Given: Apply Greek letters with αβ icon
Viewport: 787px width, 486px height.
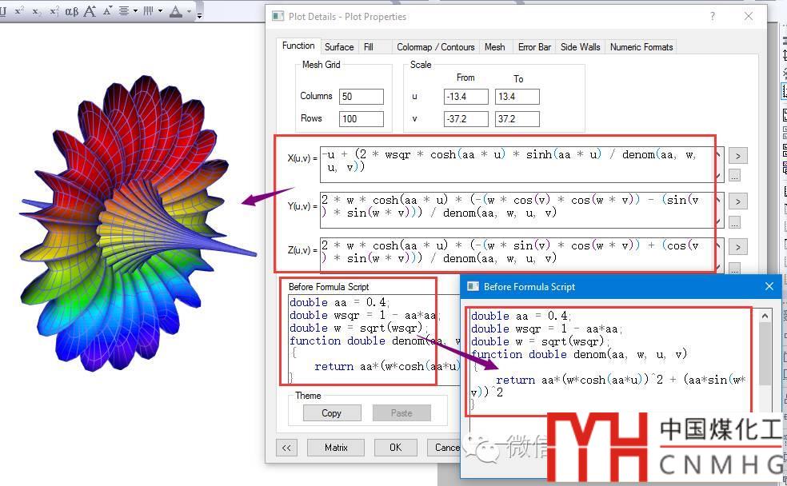Looking at the screenshot, I should pyautogui.click(x=71, y=11).
